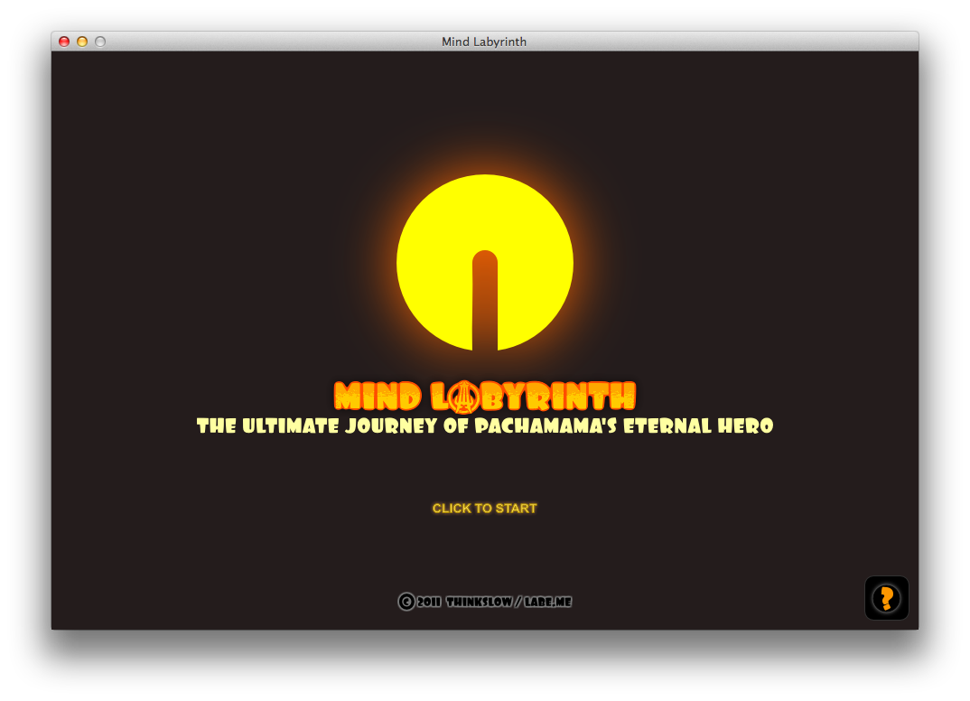Click the glowing yellow sun emblem
970x701 pixels.
[485, 262]
